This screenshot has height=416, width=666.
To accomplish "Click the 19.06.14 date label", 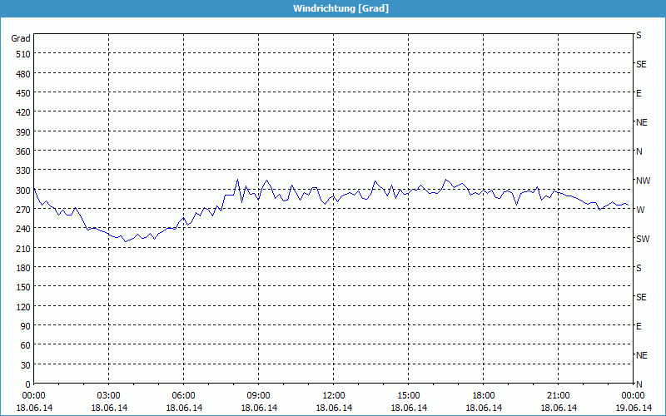I will point(633,408).
